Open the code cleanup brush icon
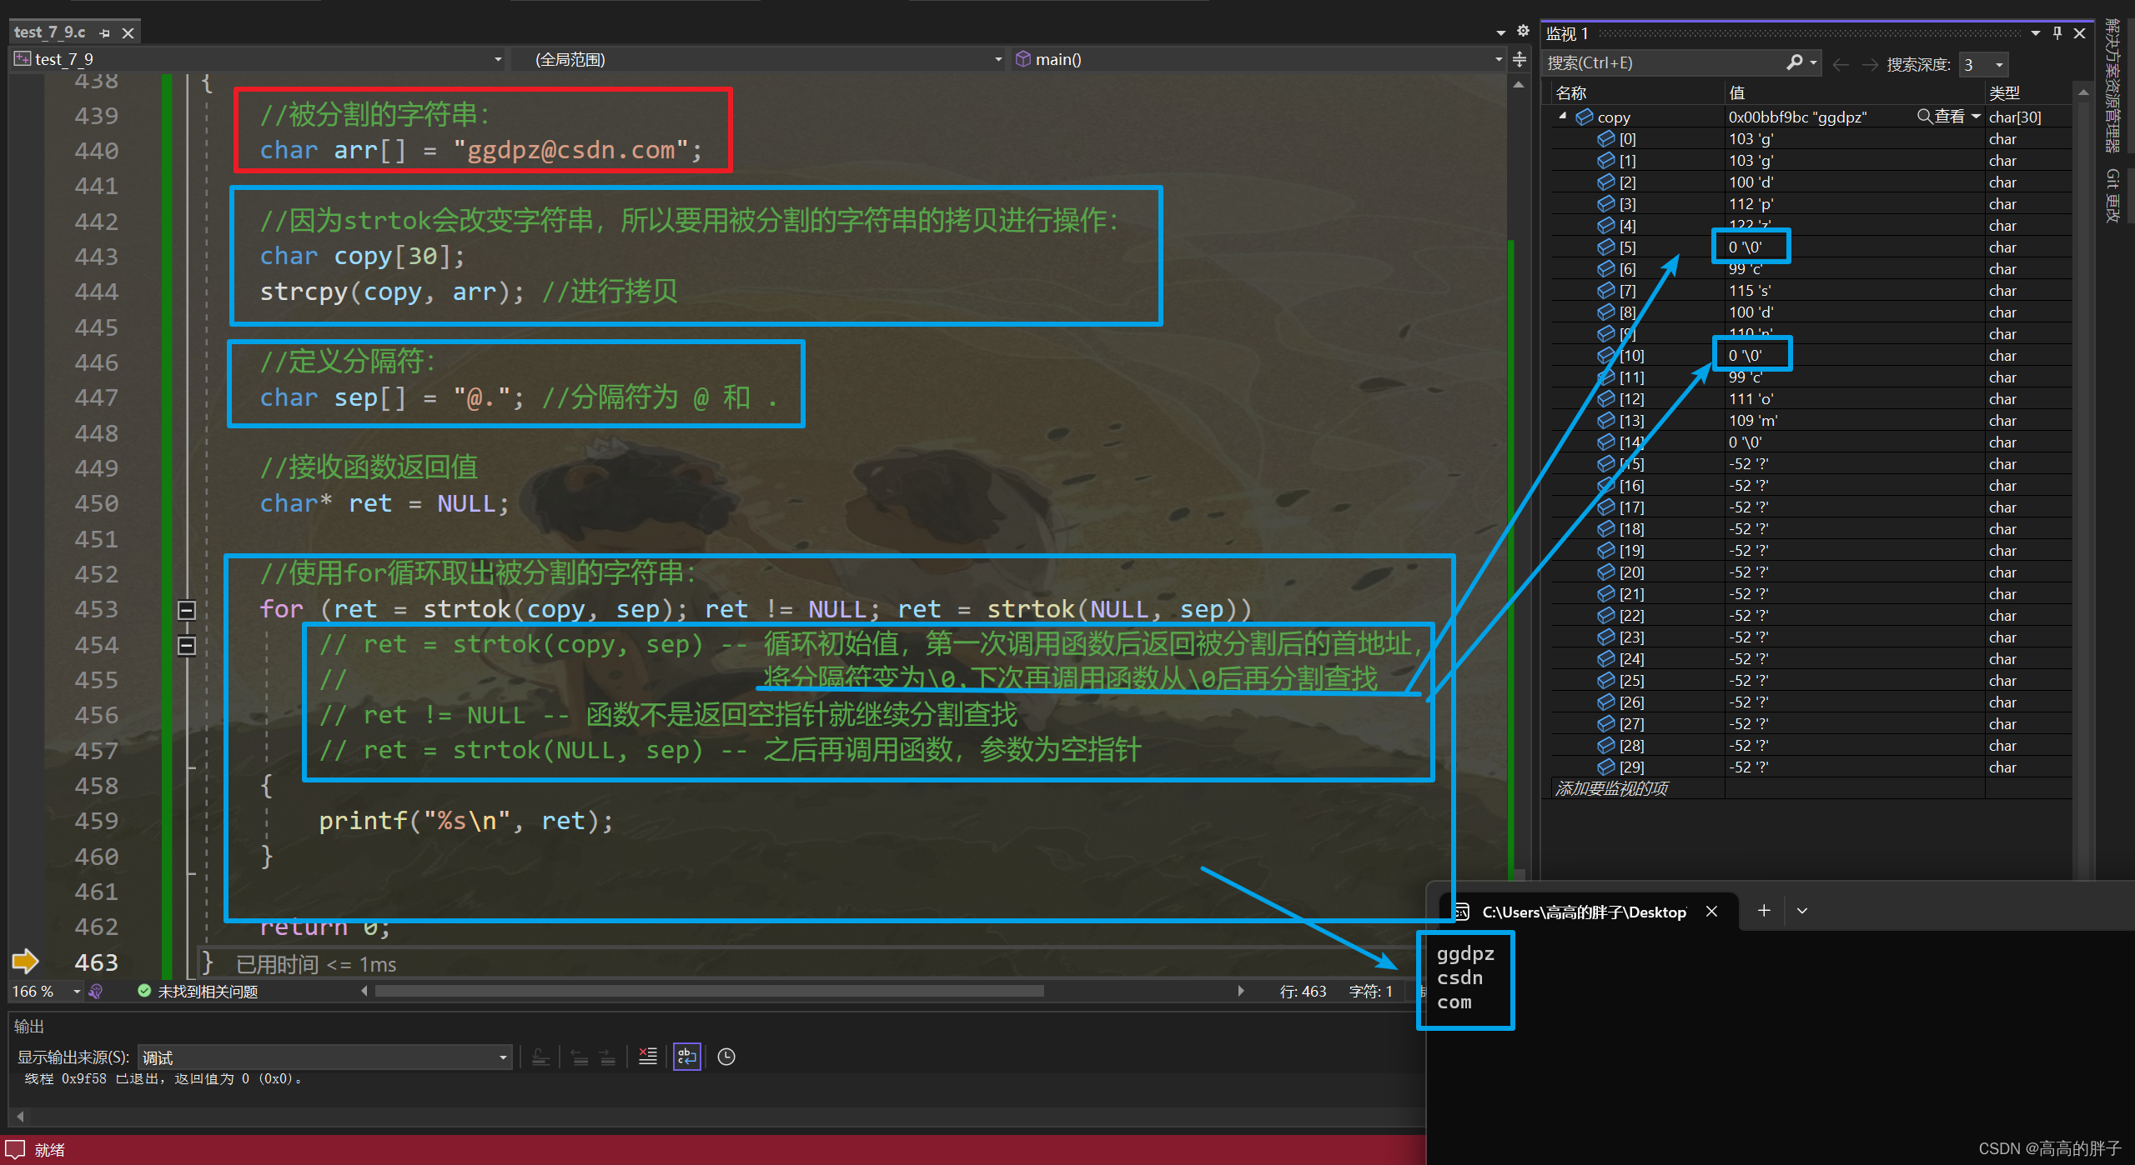The image size is (2135, 1165). pyautogui.click(x=96, y=991)
